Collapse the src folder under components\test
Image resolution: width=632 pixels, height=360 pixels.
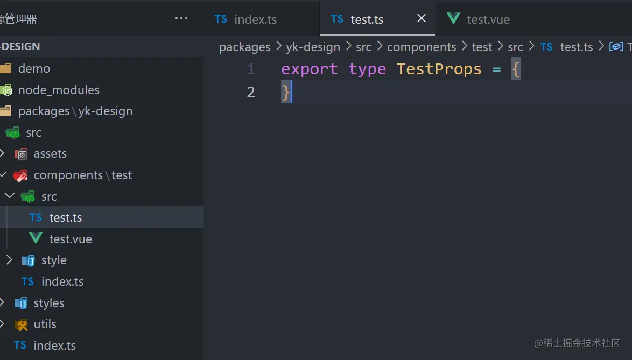click(x=10, y=196)
